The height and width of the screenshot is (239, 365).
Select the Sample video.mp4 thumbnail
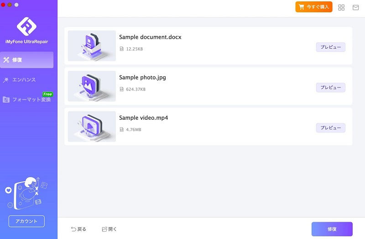click(92, 127)
